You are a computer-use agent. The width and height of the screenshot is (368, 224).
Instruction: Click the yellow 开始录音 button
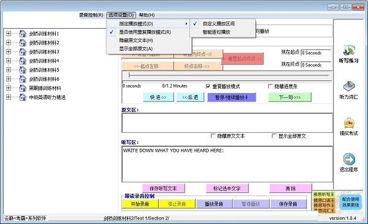tap(140, 204)
